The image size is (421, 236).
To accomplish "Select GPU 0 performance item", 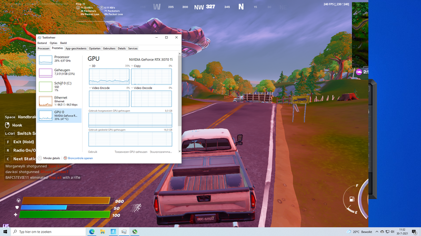I will click(x=59, y=115).
